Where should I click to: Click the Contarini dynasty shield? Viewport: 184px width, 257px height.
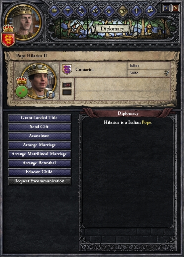(x=67, y=69)
